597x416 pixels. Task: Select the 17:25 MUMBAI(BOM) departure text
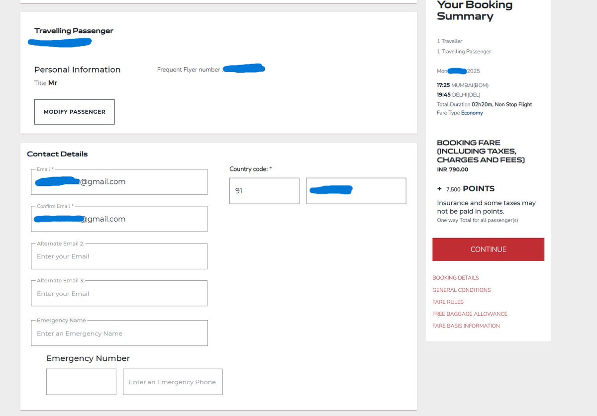[x=463, y=85]
